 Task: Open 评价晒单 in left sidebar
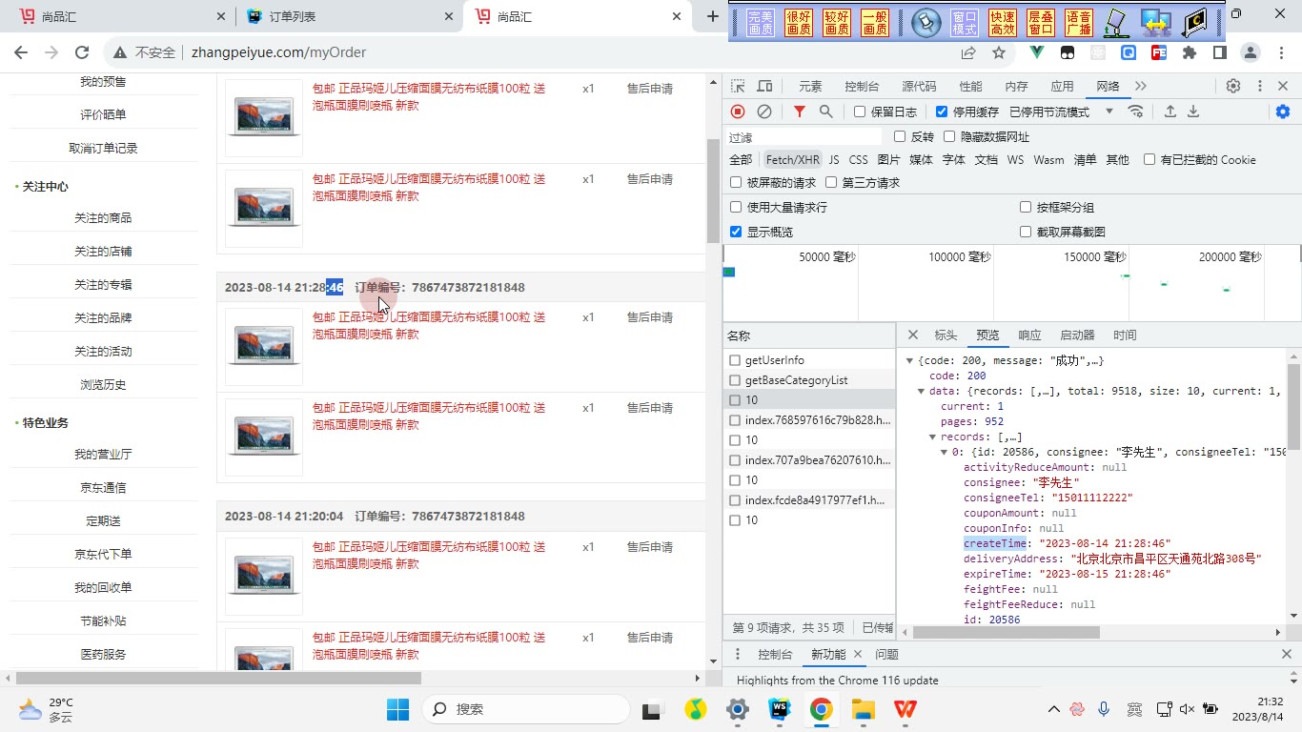103,115
